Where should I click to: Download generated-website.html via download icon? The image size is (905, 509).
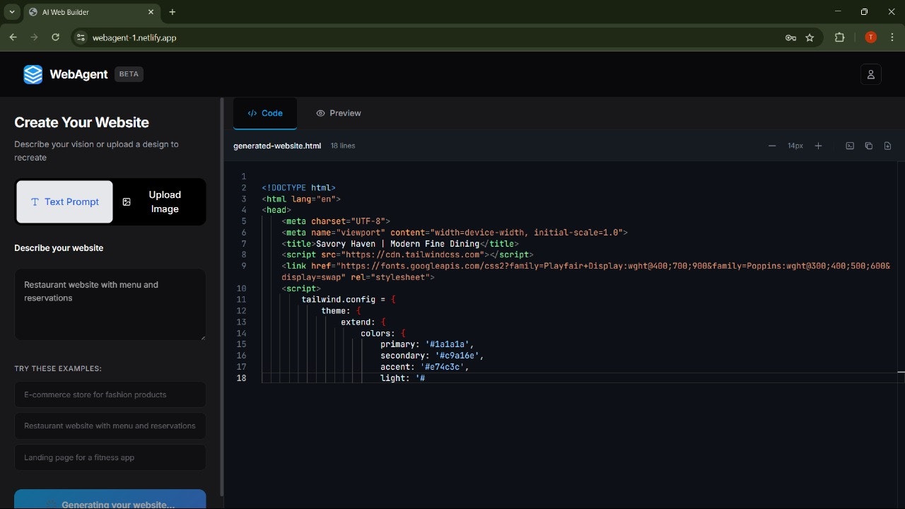[x=887, y=145]
